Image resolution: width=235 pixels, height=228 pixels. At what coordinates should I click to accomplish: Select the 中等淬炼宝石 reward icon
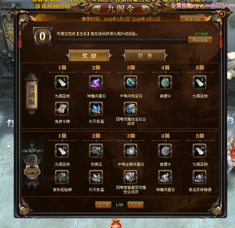[x=131, y=82]
